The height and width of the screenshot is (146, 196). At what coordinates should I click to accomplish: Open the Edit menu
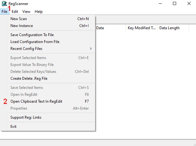15,12
